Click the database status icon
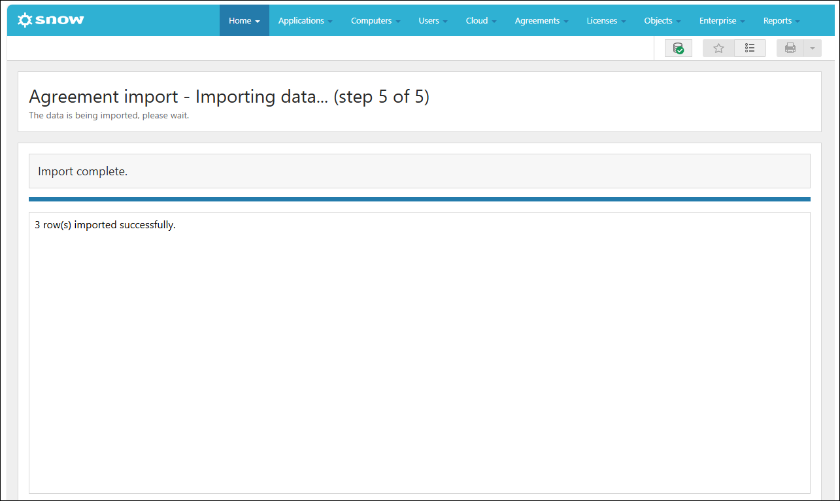 pos(679,48)
